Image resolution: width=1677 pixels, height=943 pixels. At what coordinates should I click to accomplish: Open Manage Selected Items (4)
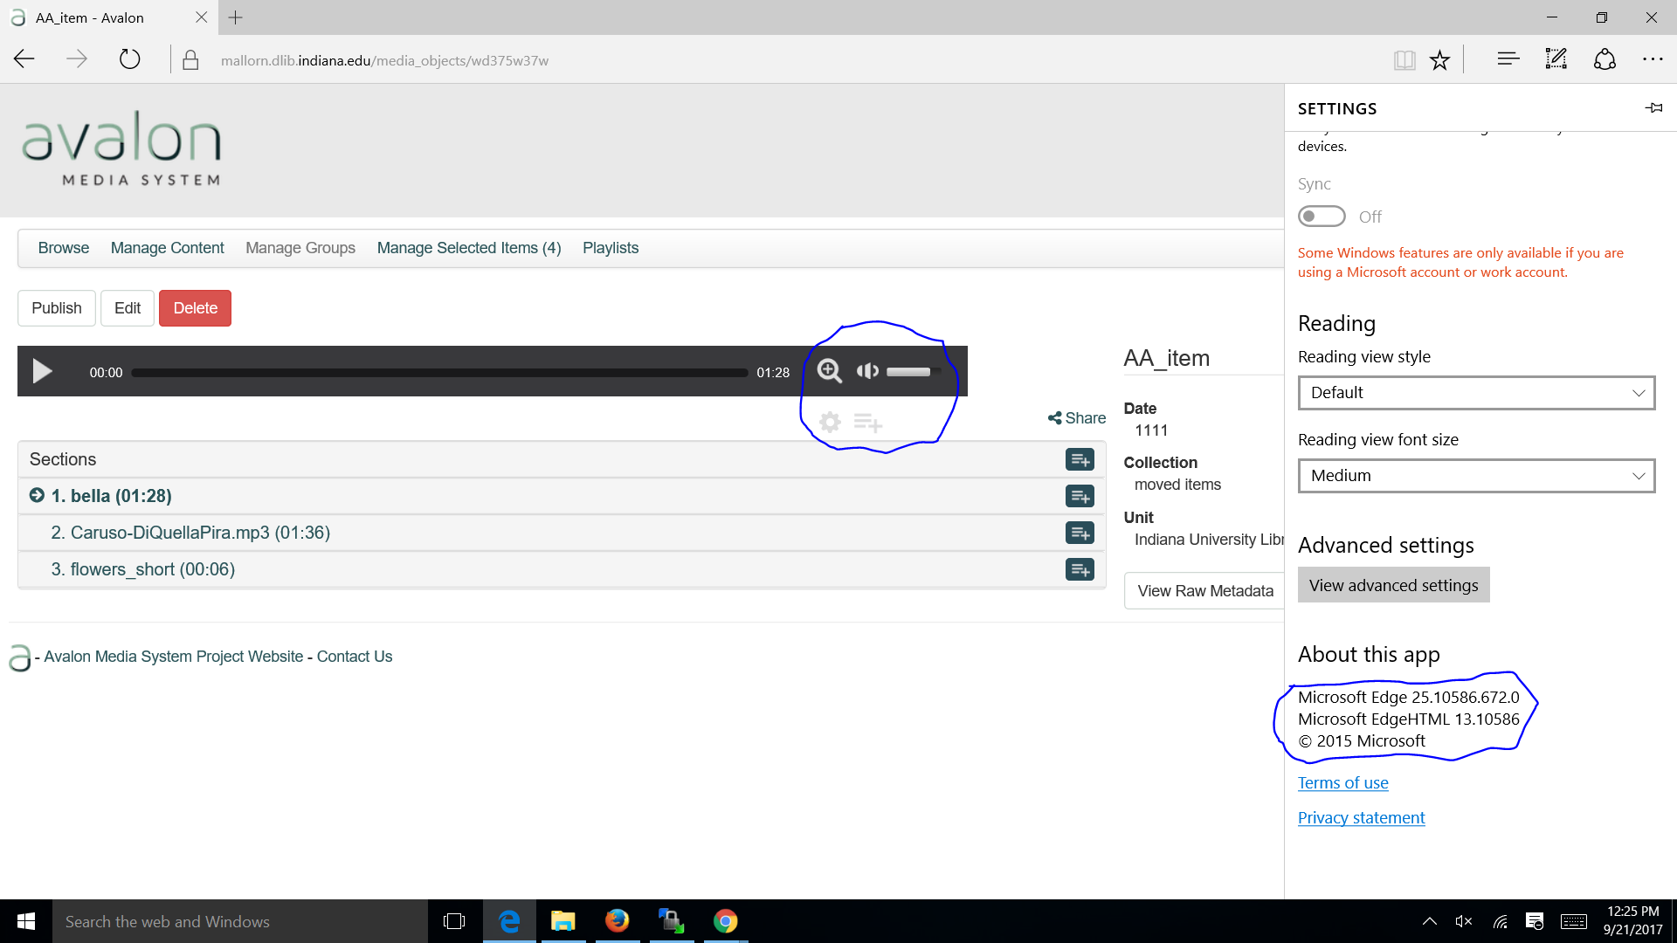click(468, 248)
